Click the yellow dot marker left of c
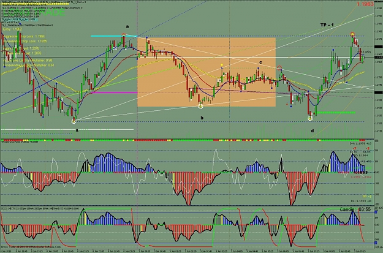 coord(222,65)
